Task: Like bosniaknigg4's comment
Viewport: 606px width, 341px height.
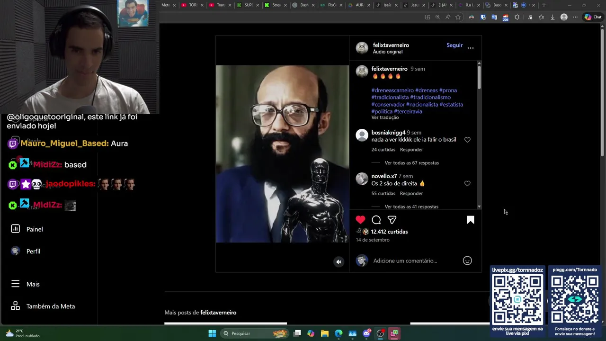Action: pos(467,140)
